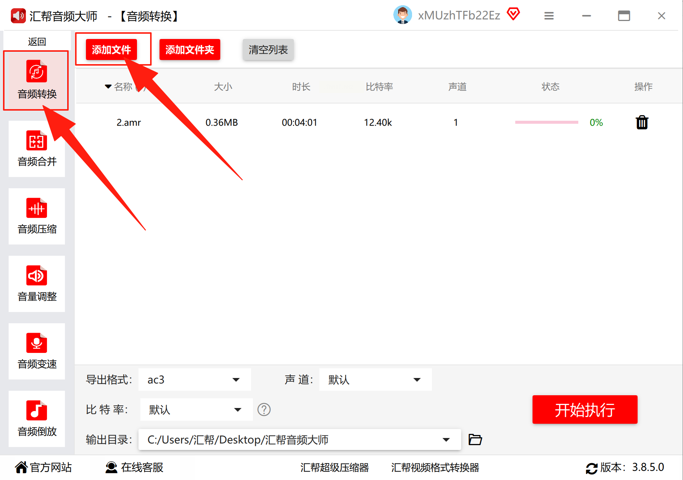Click the 比特率 column header

[379, 87]
